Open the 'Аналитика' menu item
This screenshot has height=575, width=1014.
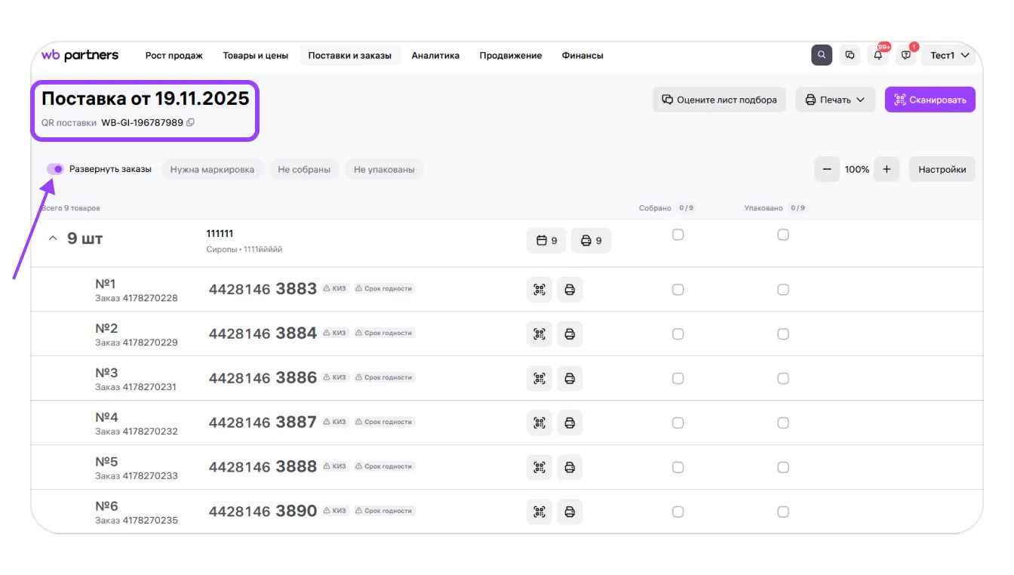(x=435, y=55)
